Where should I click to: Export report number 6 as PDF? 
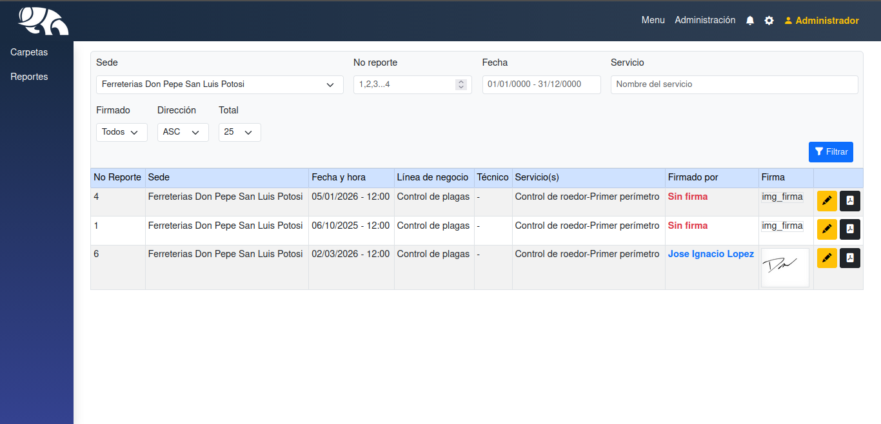(850, 258)
